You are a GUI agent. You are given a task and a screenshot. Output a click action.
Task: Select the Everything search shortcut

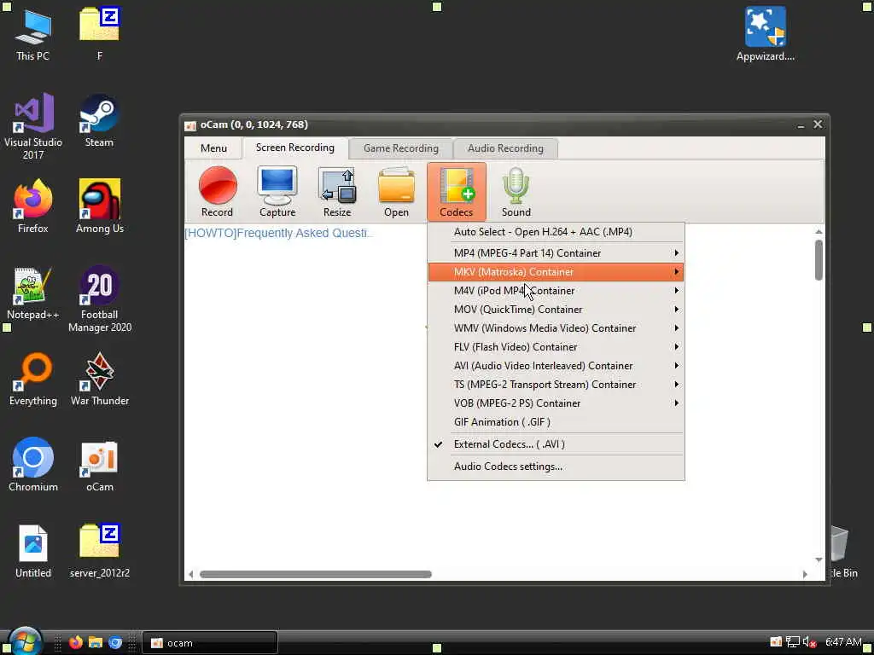coord(33,379)
